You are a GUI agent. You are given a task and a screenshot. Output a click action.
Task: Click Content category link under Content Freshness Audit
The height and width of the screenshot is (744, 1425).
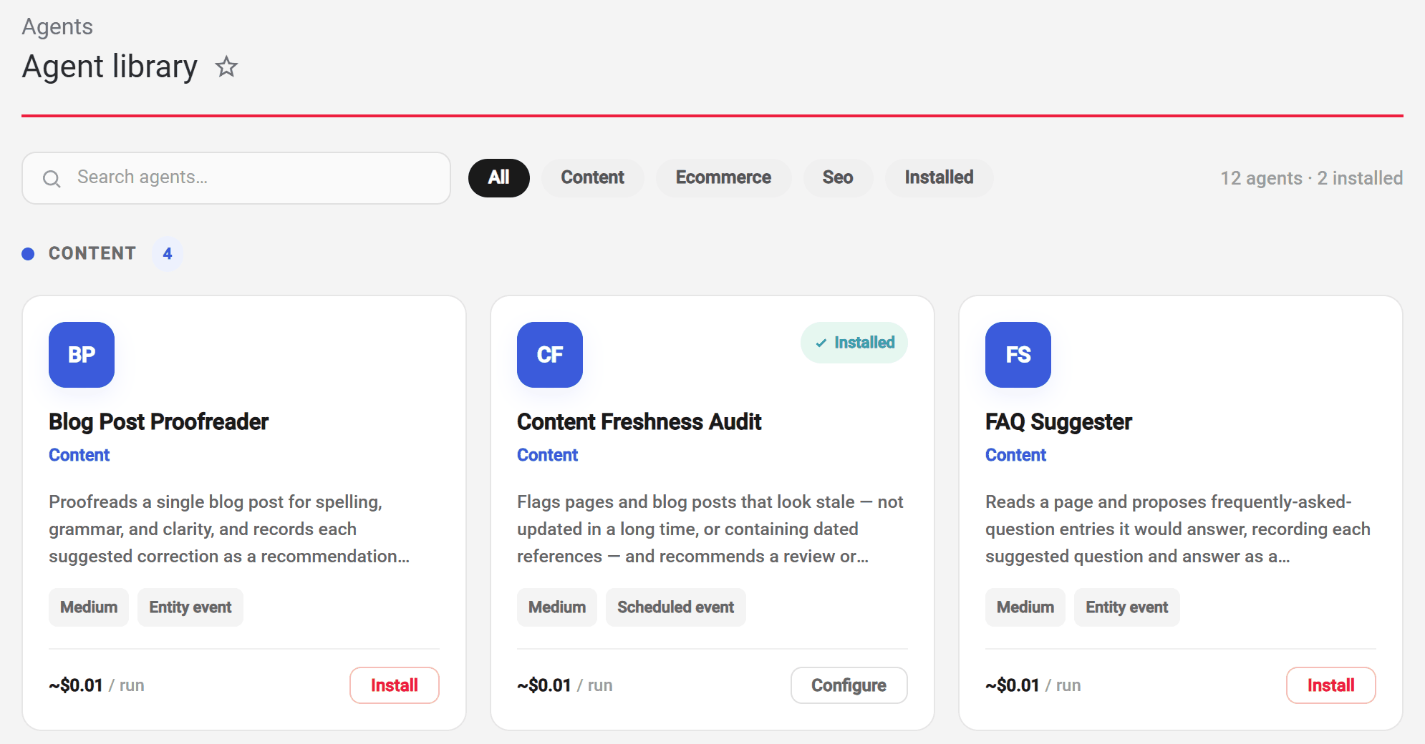tap(547, 455)
